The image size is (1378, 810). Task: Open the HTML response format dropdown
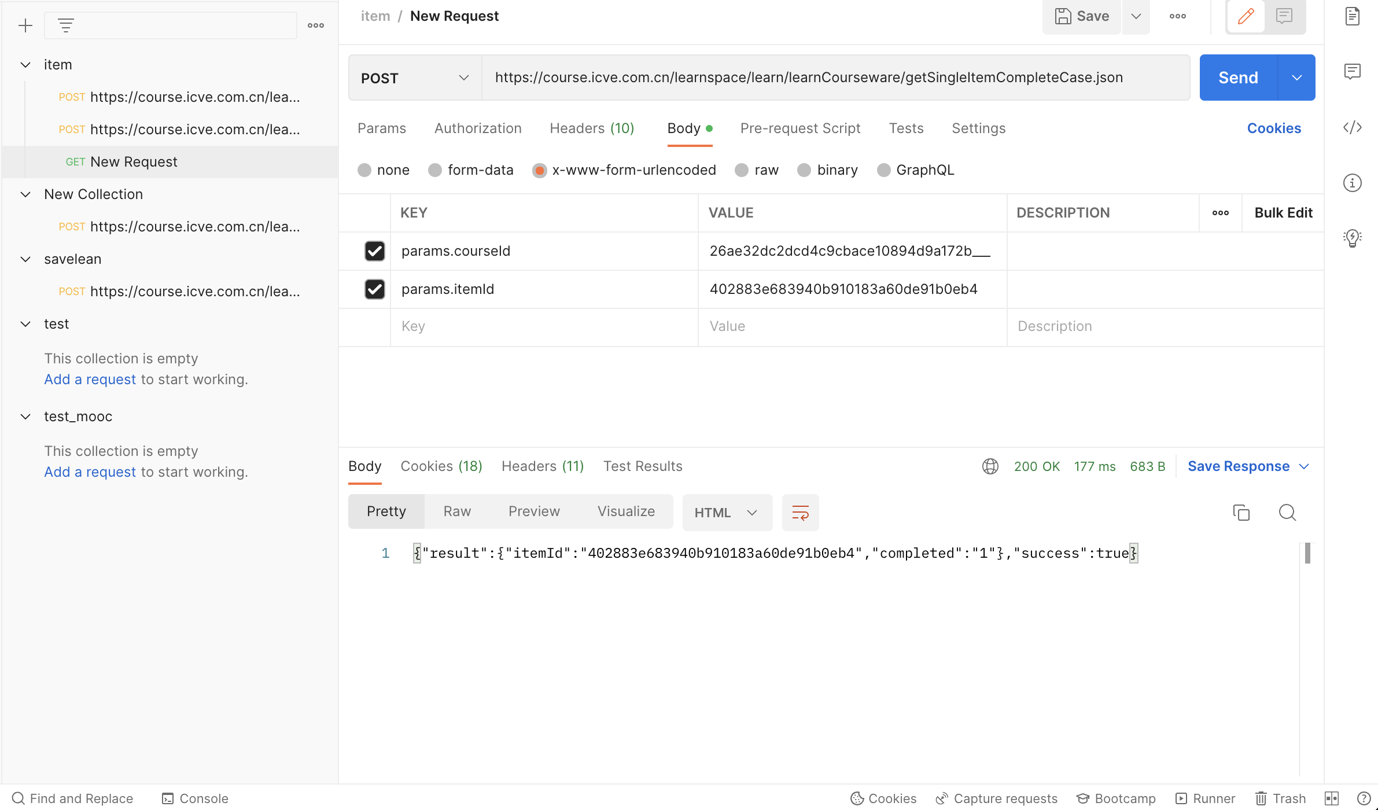pos(727,513)
